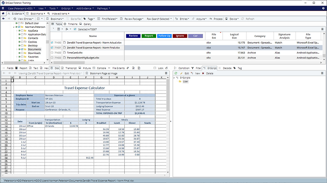The image size is (327, 183).
Task: Open the table pane options menu icon
Action: tap(322, 29)
